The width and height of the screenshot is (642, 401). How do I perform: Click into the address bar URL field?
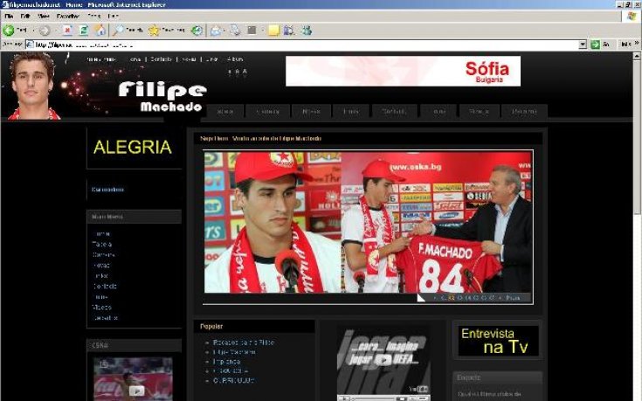pyautogui.click(x=307, y=45)
